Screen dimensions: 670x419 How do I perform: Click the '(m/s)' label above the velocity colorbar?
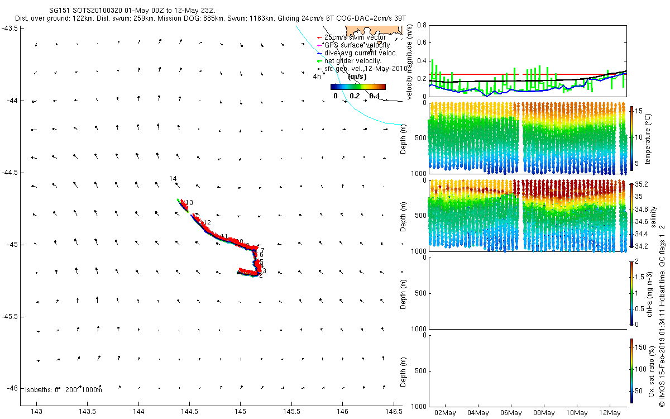[357, 77]
